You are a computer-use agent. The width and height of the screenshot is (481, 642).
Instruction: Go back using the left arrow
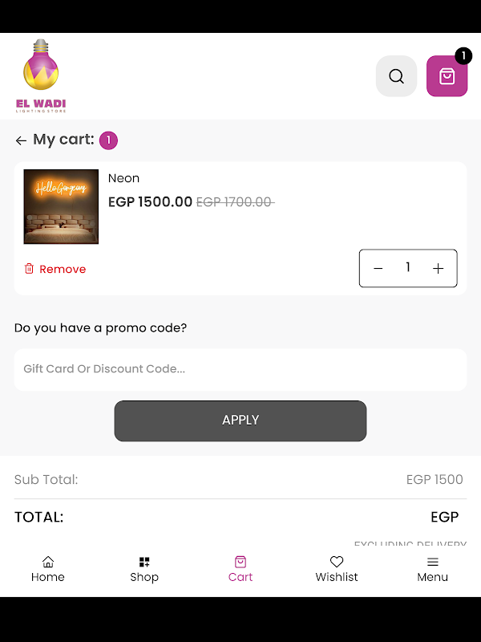click(x=21, y=140)
